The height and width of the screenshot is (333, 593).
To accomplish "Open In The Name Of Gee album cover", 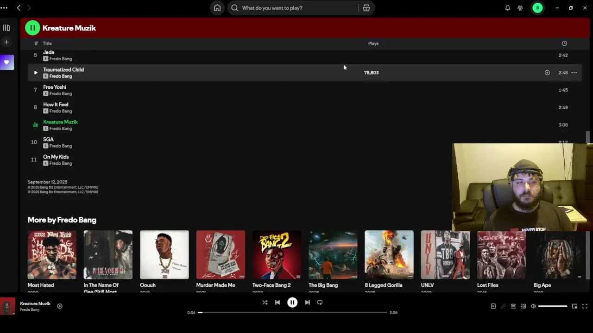I will pos(108,255).
